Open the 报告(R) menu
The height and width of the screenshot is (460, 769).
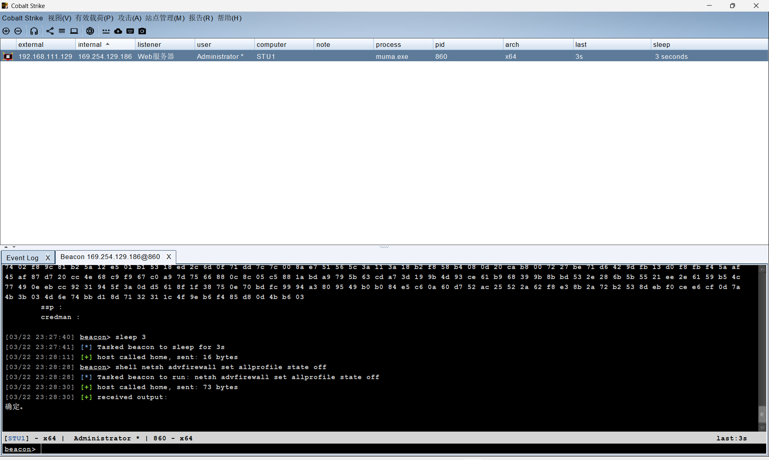(x=201, y=18)
